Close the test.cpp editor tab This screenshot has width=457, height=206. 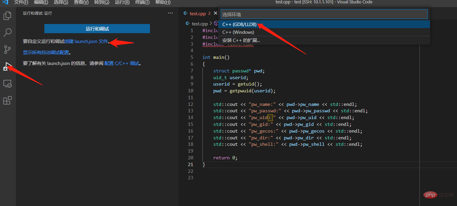pyautogui.click(x=216, y=14)
